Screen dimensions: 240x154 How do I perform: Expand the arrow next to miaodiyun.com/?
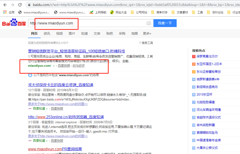[x=54, y=66]
